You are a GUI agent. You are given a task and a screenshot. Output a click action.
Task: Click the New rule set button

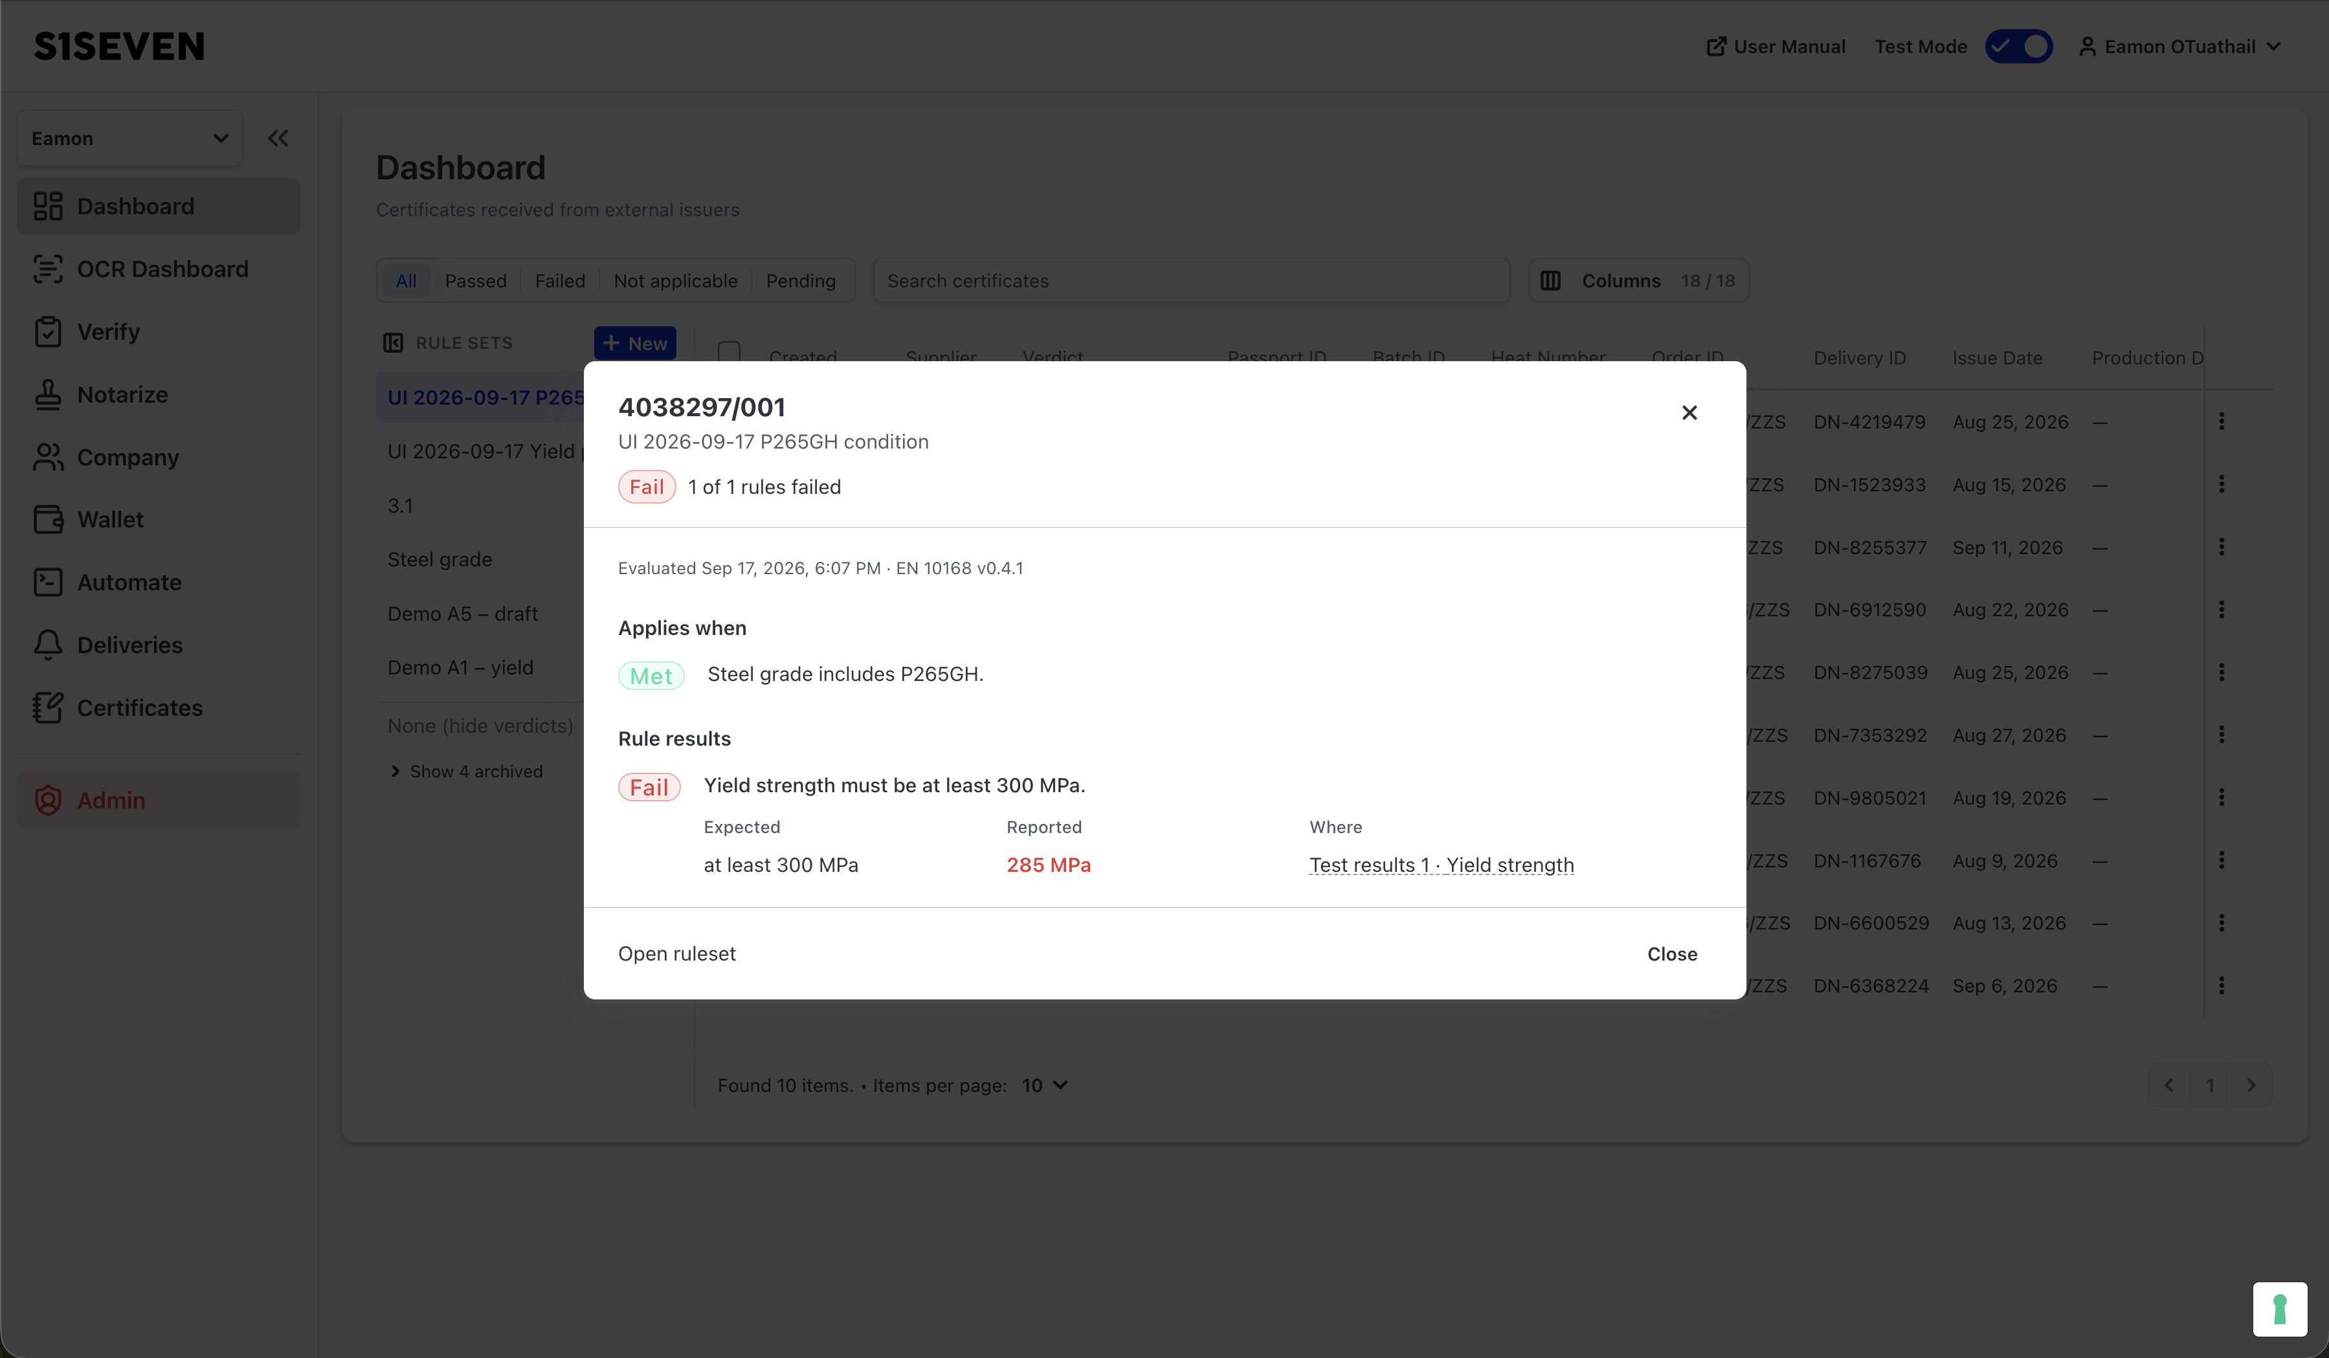click(635, 343)
